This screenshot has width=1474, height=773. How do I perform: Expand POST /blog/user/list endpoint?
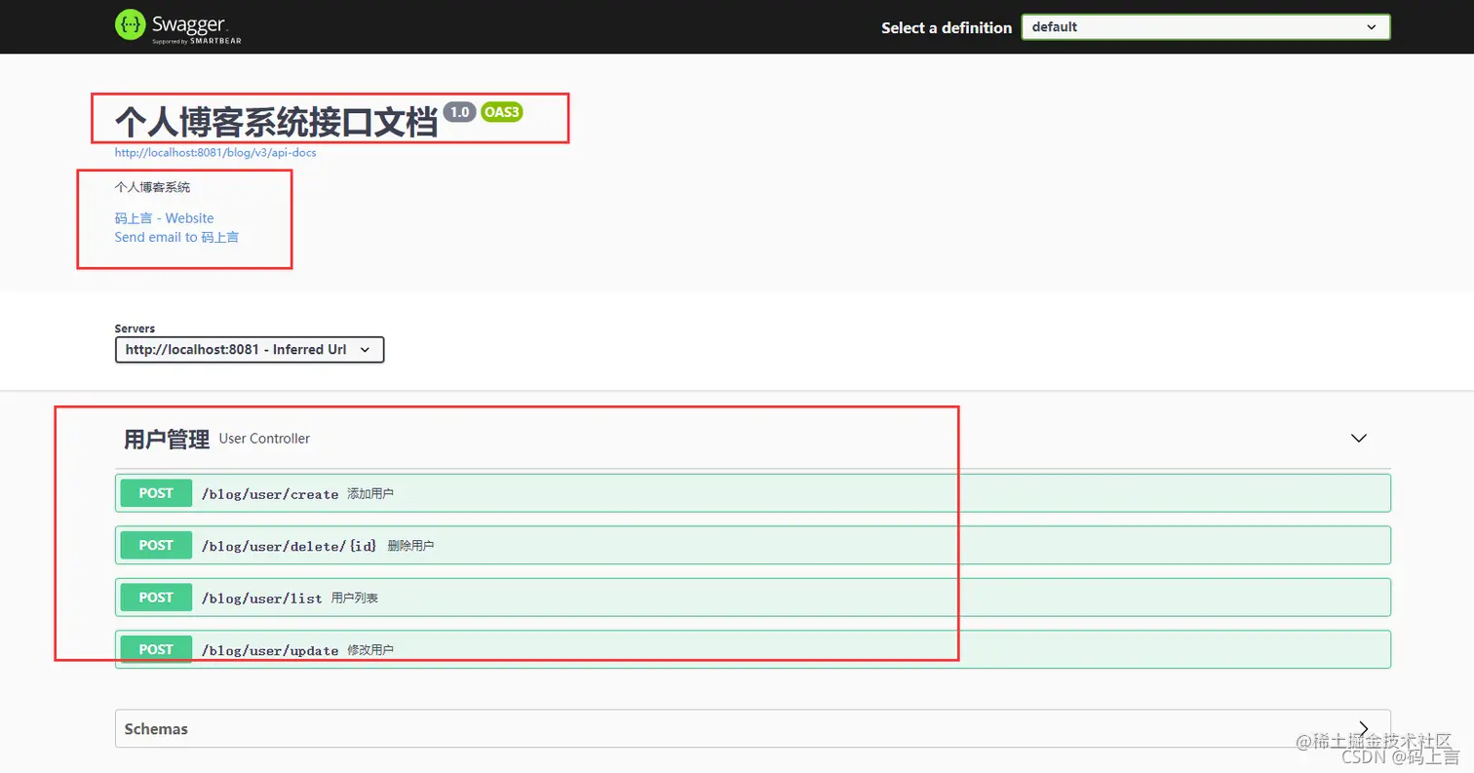[x=753, y=598]
